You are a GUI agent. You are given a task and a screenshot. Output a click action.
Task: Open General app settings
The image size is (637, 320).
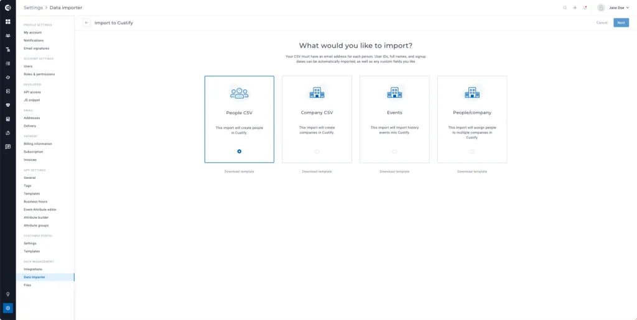click(30, 178)
